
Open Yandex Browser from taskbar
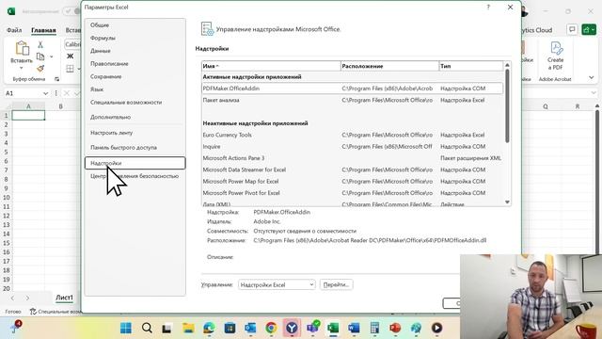[292, 328]
